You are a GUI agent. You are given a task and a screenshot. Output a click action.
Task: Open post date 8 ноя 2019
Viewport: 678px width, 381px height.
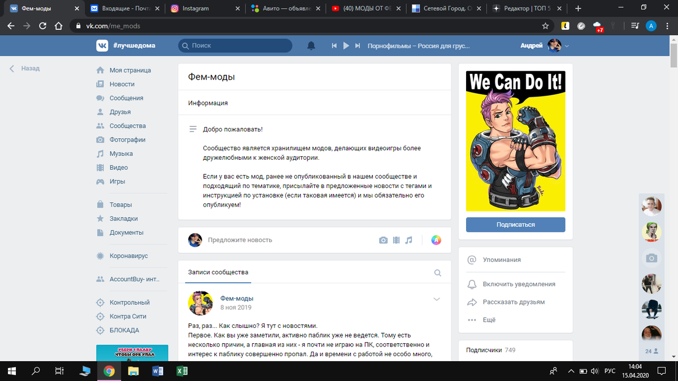coord(236,308)
